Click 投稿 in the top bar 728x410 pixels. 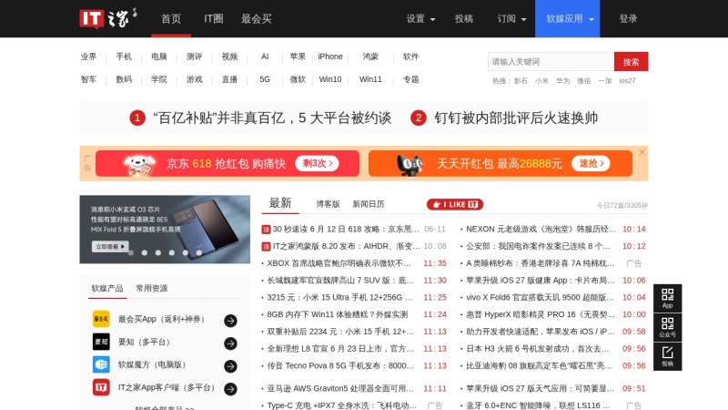(x=464, y=18)
